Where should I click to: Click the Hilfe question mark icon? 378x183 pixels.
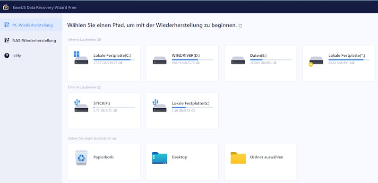pyautogui.click(x=7, y=56)
